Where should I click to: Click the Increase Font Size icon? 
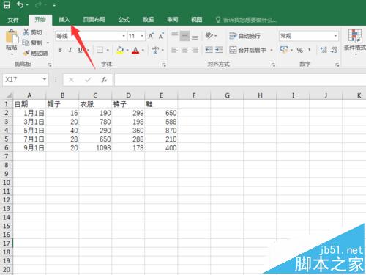click(151, 36)
